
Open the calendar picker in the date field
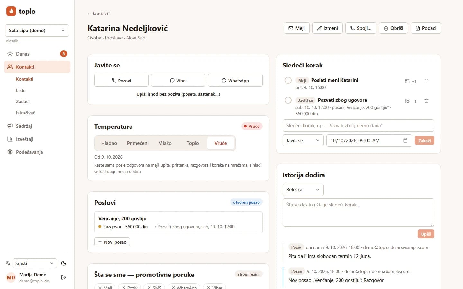pos(405,140)
